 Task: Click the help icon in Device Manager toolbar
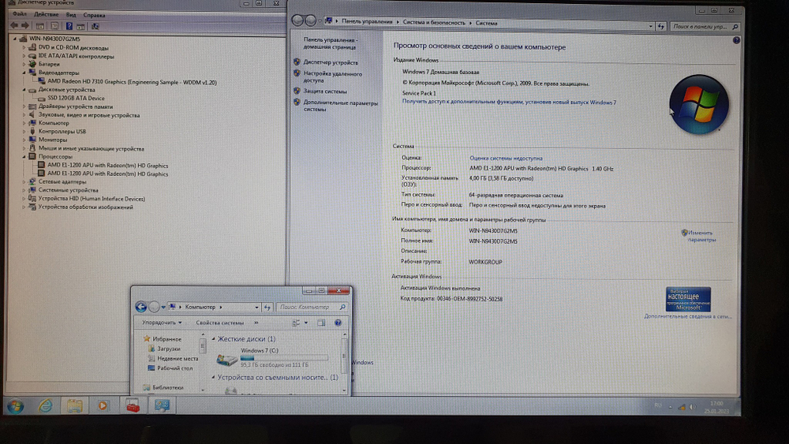[70, 25]
